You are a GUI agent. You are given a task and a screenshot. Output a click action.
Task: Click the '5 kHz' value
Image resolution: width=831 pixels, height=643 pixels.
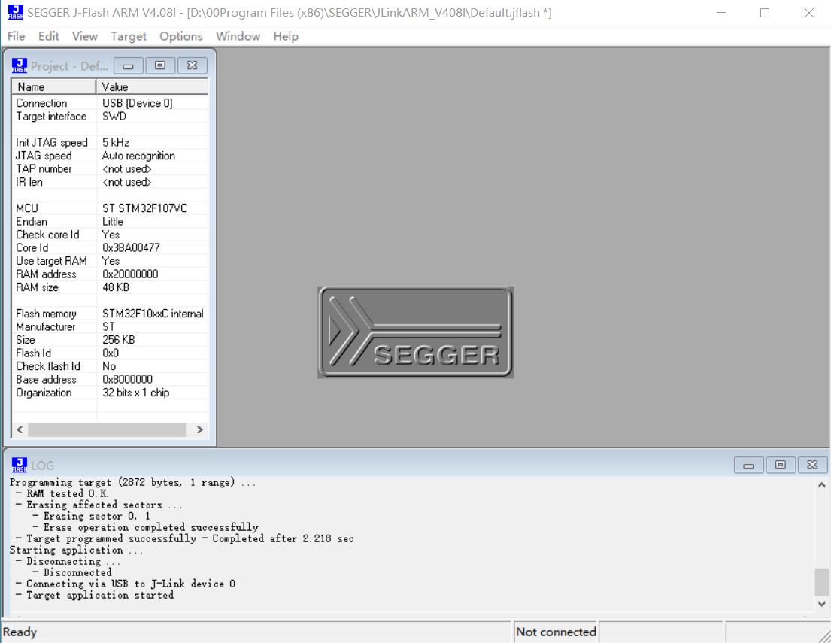[x=116, y=143]
